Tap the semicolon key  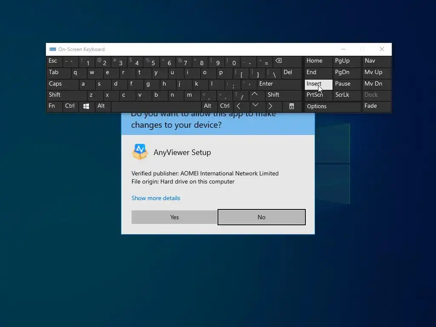(x=232, y=84)
